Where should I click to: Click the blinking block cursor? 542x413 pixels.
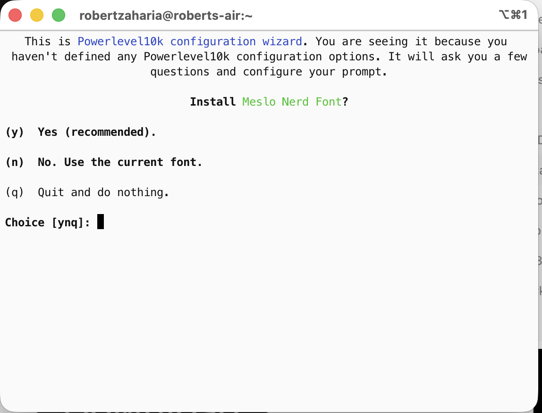(x=100, y=222)
